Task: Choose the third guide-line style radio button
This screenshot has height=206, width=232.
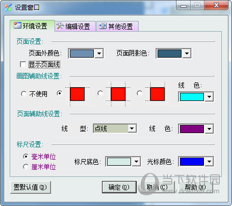Action: [140, 93]
